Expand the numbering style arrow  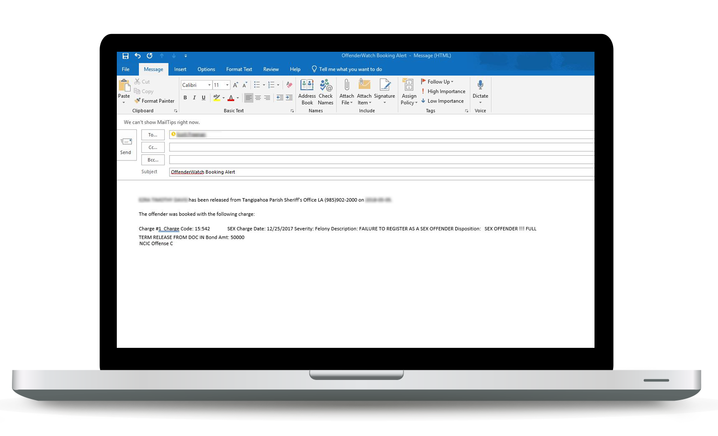278,85
